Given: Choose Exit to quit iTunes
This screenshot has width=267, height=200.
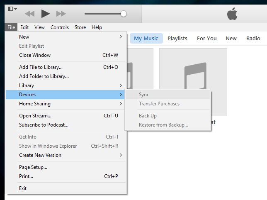Looking at the screenshot, I should [x=66, y=188].
